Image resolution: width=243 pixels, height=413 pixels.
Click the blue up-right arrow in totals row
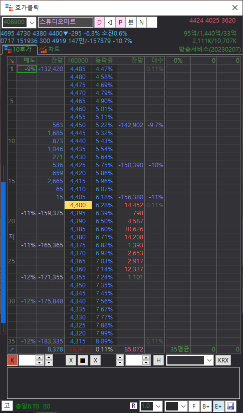[12, 349]
